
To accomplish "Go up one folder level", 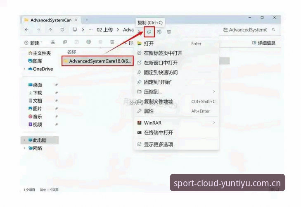I will pyautogui.click(x=50, y=30).
